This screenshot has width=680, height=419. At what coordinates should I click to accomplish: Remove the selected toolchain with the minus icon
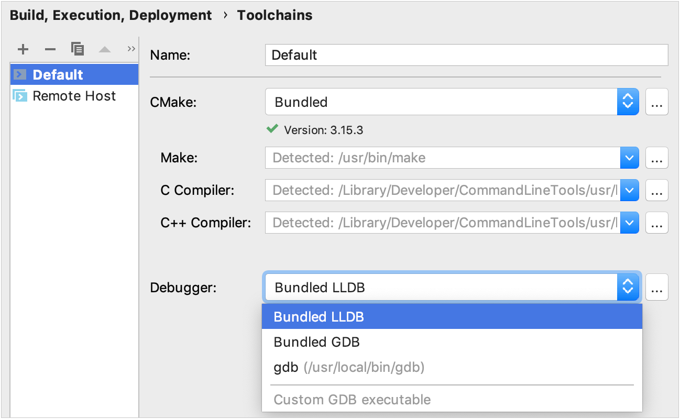click(x=50, y=49)
